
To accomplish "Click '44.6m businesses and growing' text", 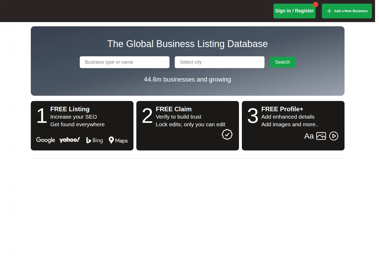I will click(187, 79).
